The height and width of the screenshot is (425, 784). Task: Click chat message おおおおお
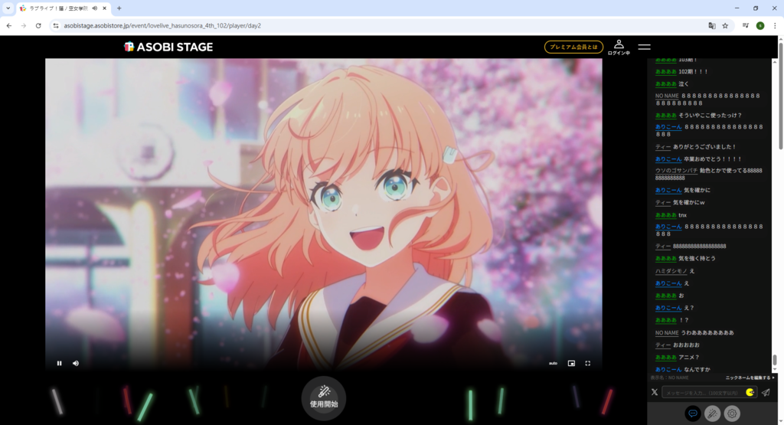click(686, 345)
